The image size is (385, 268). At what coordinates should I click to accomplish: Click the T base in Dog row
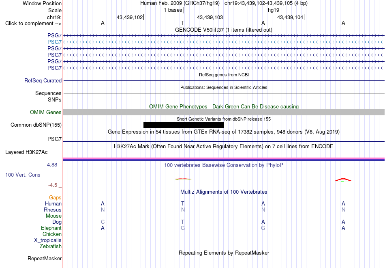click(183, 222)
